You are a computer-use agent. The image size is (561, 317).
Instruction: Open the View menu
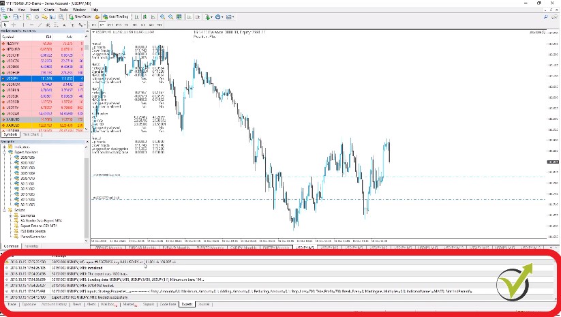click(x=21, y=10)
